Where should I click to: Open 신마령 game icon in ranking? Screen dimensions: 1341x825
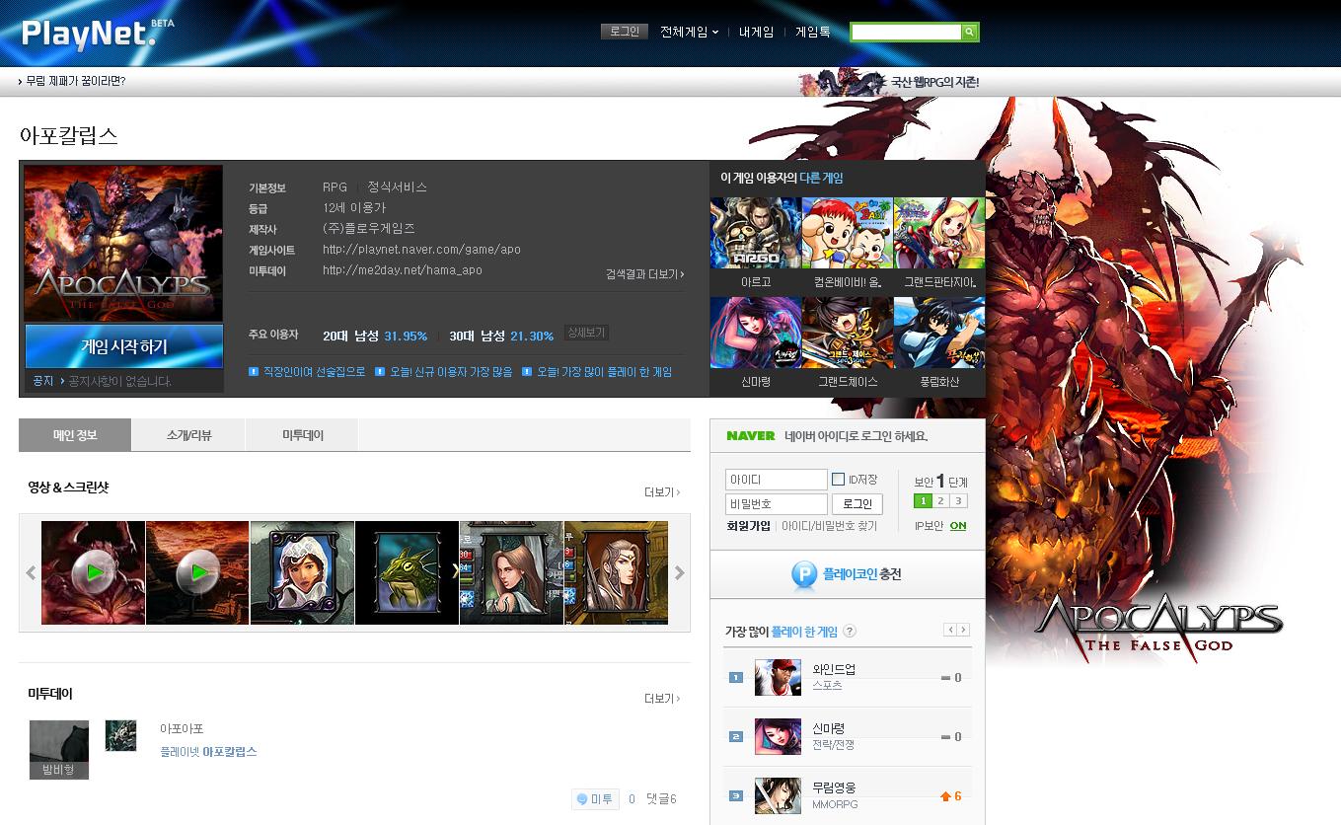click(778, 736)
